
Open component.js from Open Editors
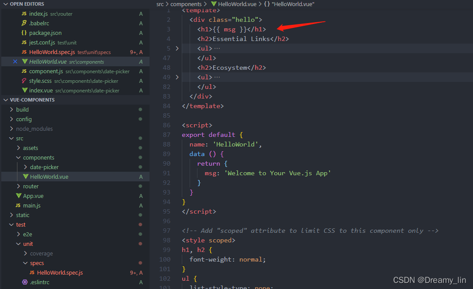tap(75, 71)
